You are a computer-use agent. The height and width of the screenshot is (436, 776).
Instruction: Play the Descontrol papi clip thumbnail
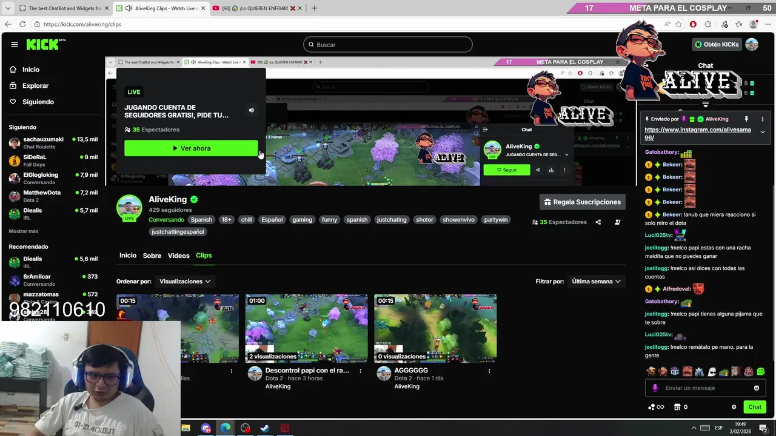coord(306,328)
